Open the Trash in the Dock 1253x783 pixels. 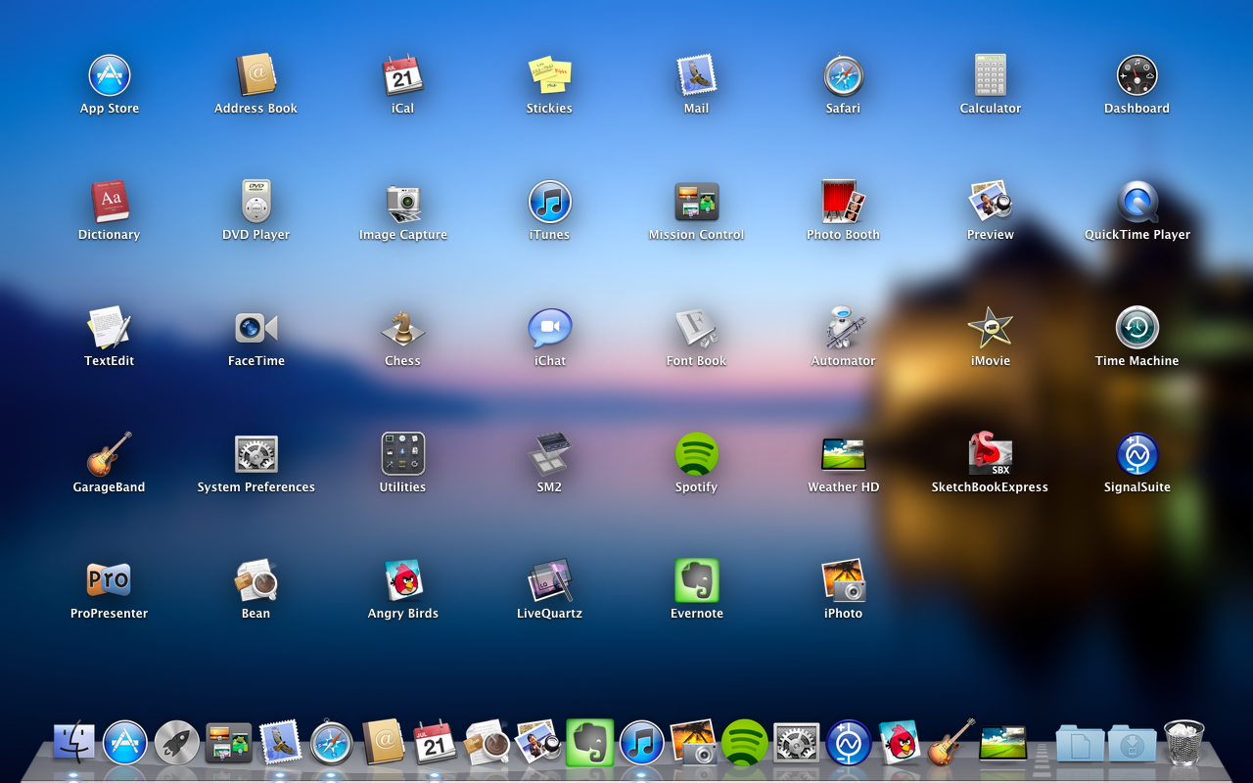[1183, 743]
